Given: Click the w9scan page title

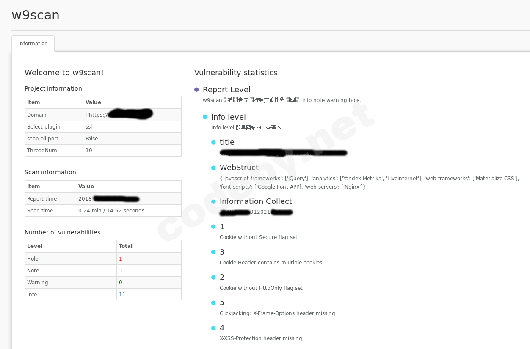Looking at the screenshot, I should click(36, 15).
